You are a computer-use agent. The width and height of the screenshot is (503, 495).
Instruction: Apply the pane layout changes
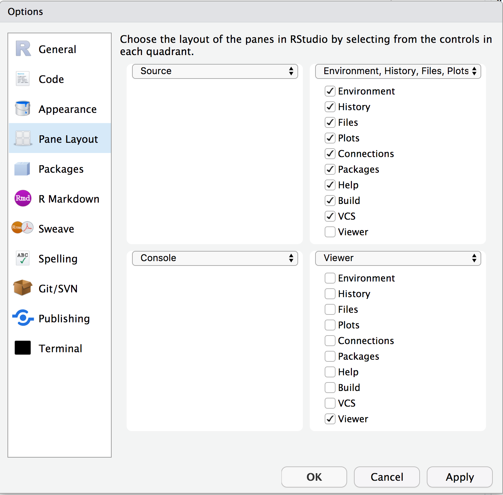coord(459,477)
